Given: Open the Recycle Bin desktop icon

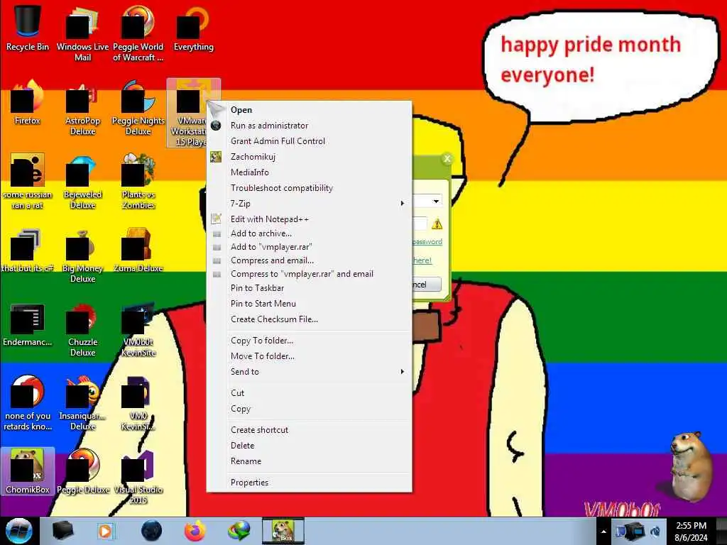Looking at the screenshot, I should 28,27.
